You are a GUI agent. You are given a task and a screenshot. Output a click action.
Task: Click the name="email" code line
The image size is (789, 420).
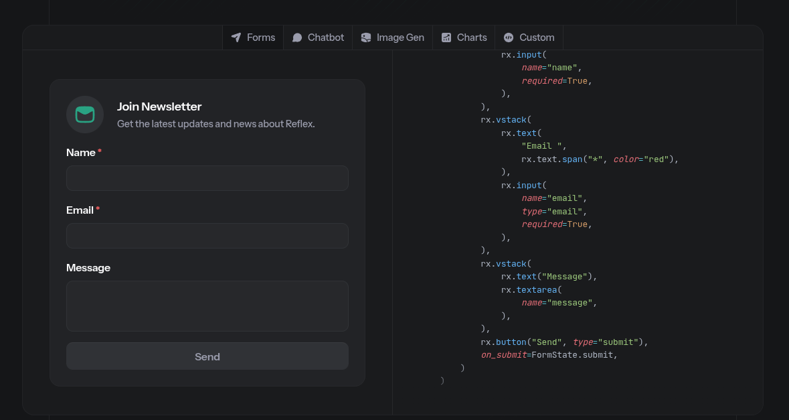555,198
